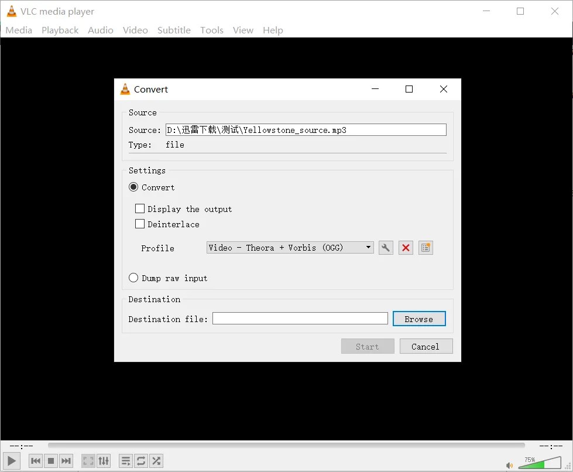The width and height of the screenshot is (573, 472).
Task: Create a new profile with the list icon
Action: pyautogui.click(x=426, y=247)
